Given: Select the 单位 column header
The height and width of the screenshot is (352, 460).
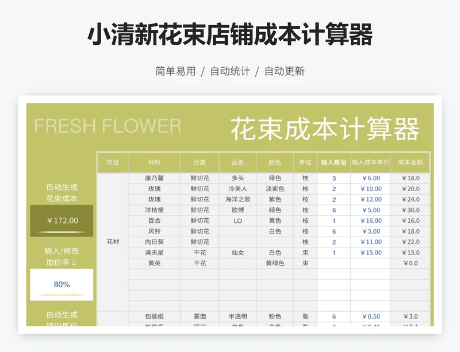Looking at the screenshot, I should 305,163.
